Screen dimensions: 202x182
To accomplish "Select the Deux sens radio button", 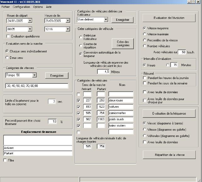I will coord(8,58).
